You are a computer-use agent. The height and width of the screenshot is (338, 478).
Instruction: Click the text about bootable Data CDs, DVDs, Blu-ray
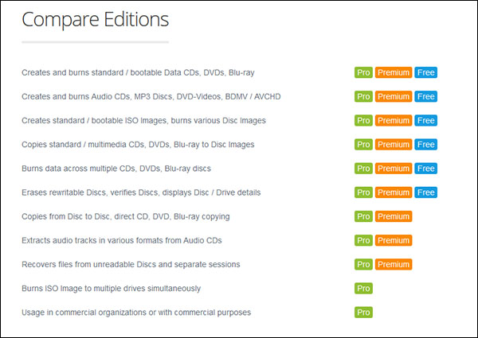point(138,73)
